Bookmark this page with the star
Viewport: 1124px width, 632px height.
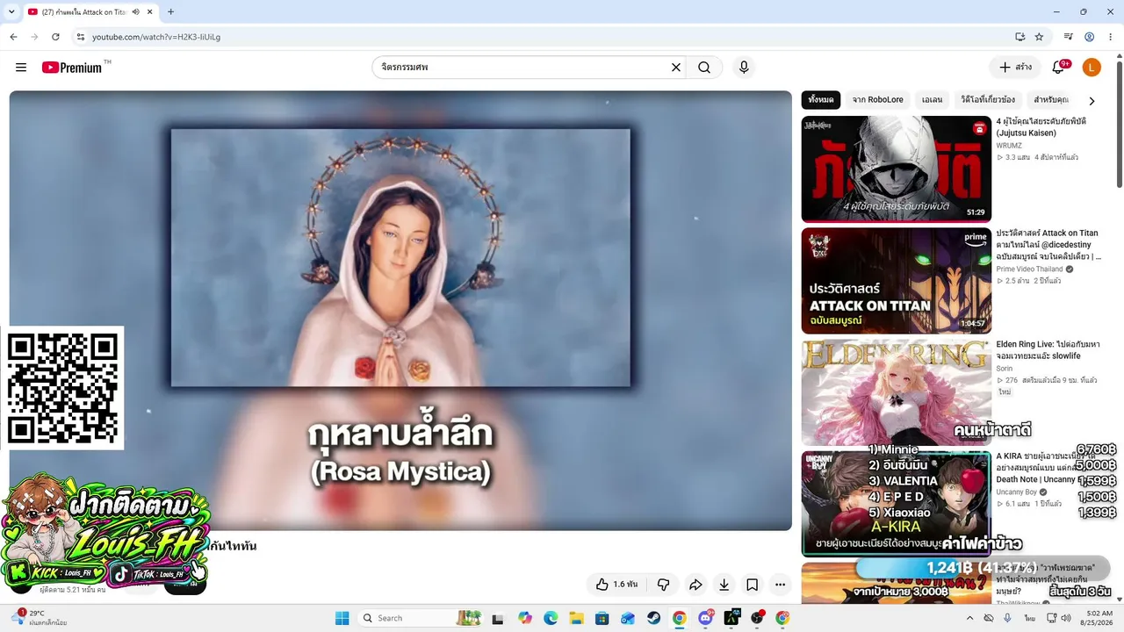coord(1039,37)
